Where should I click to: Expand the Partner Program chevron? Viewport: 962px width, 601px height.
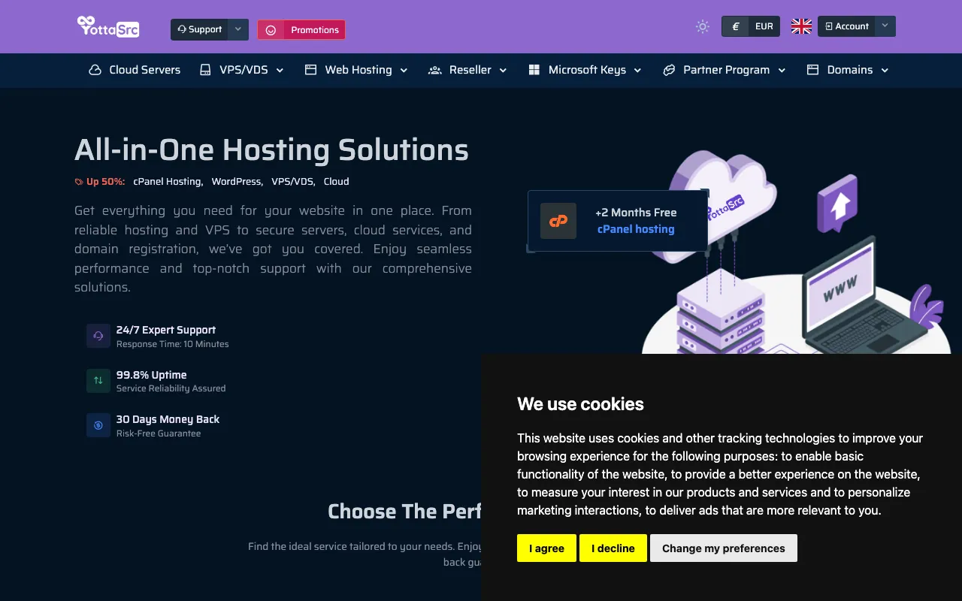(782, 71)
